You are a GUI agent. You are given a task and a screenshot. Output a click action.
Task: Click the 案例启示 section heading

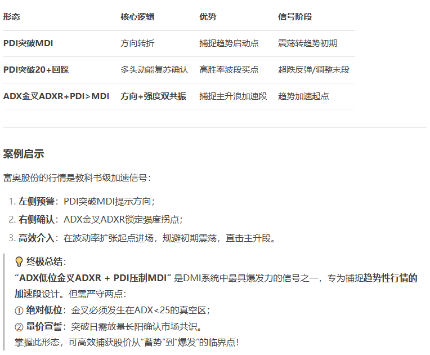(x=24, y=154)
